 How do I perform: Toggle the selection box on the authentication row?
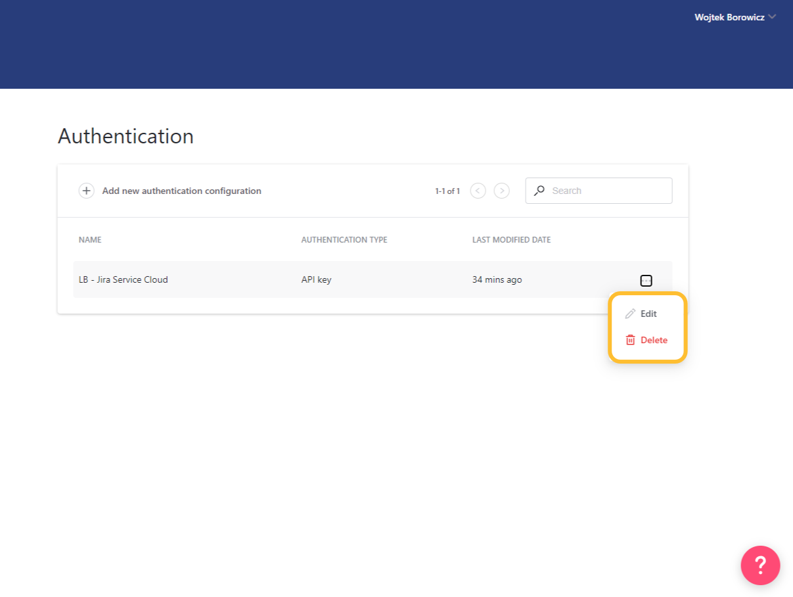pos(646,280)
